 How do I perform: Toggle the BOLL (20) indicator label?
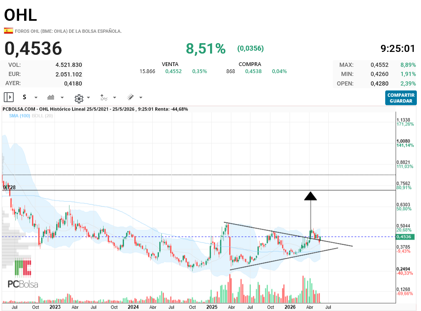click(x=42, y=116)
